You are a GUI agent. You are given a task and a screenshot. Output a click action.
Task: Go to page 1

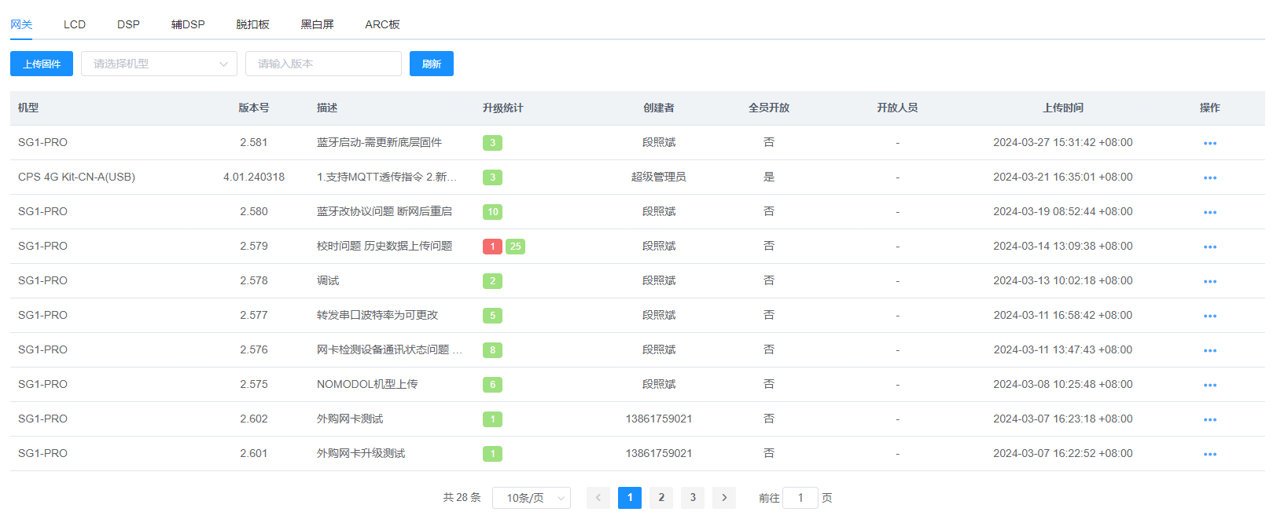pos(630,498)
